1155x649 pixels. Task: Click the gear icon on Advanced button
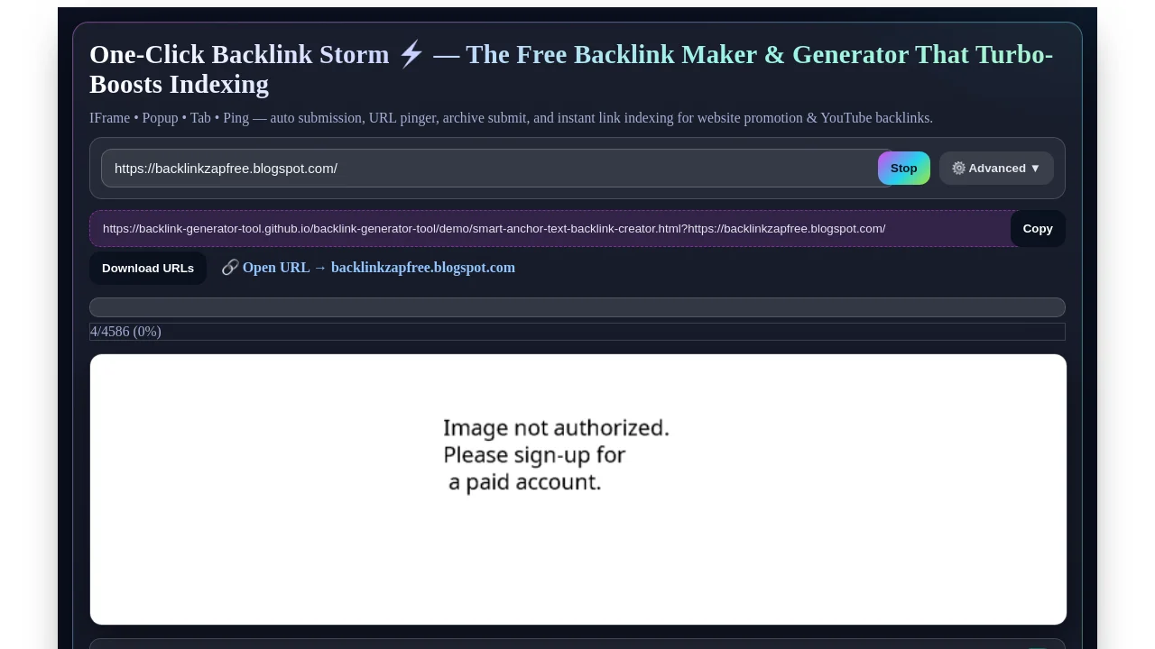click(958, 169)
